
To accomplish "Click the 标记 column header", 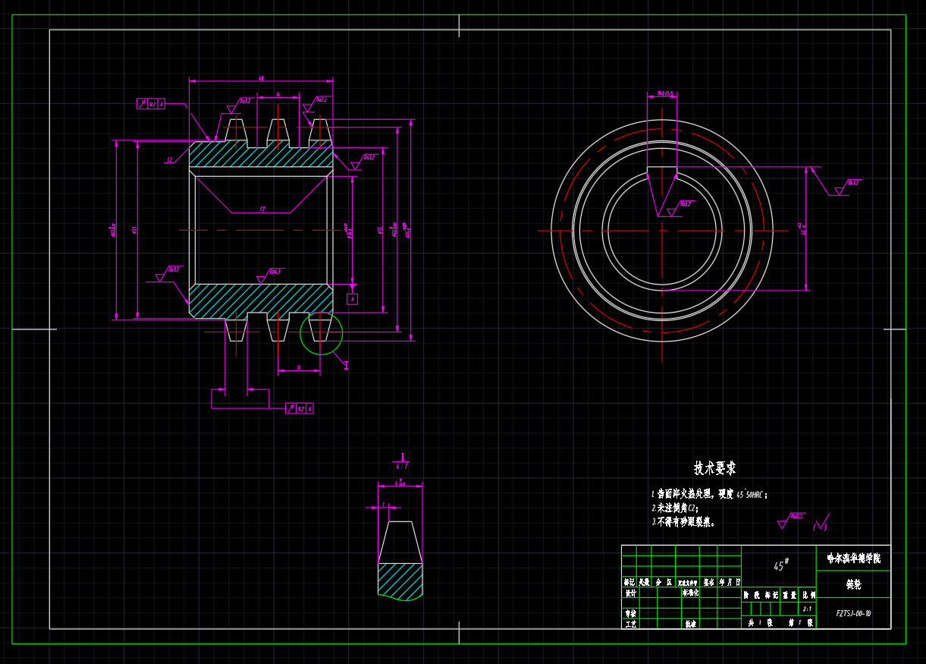I will point(629,582).
